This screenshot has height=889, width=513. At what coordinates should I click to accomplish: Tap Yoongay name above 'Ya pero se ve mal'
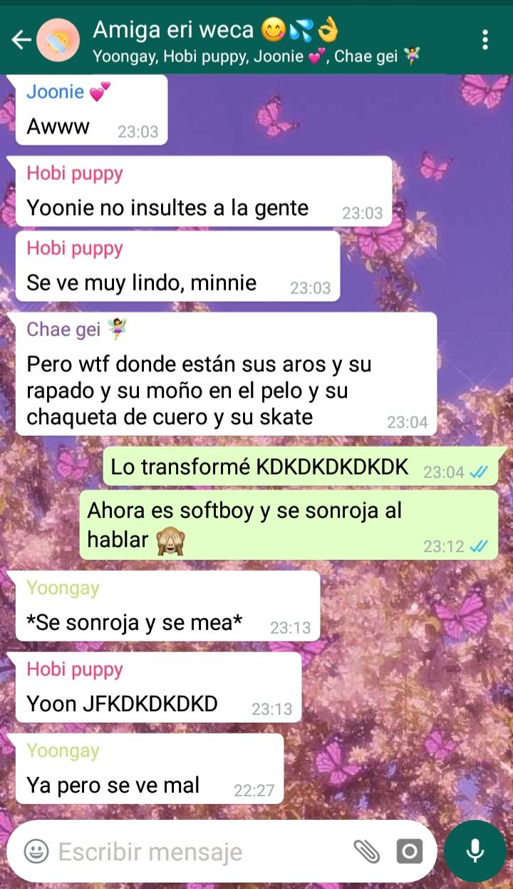tap(63, 751)
